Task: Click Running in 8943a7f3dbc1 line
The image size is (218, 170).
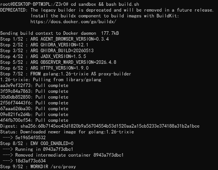Action: pyautogui.click(x=38, y=149)
